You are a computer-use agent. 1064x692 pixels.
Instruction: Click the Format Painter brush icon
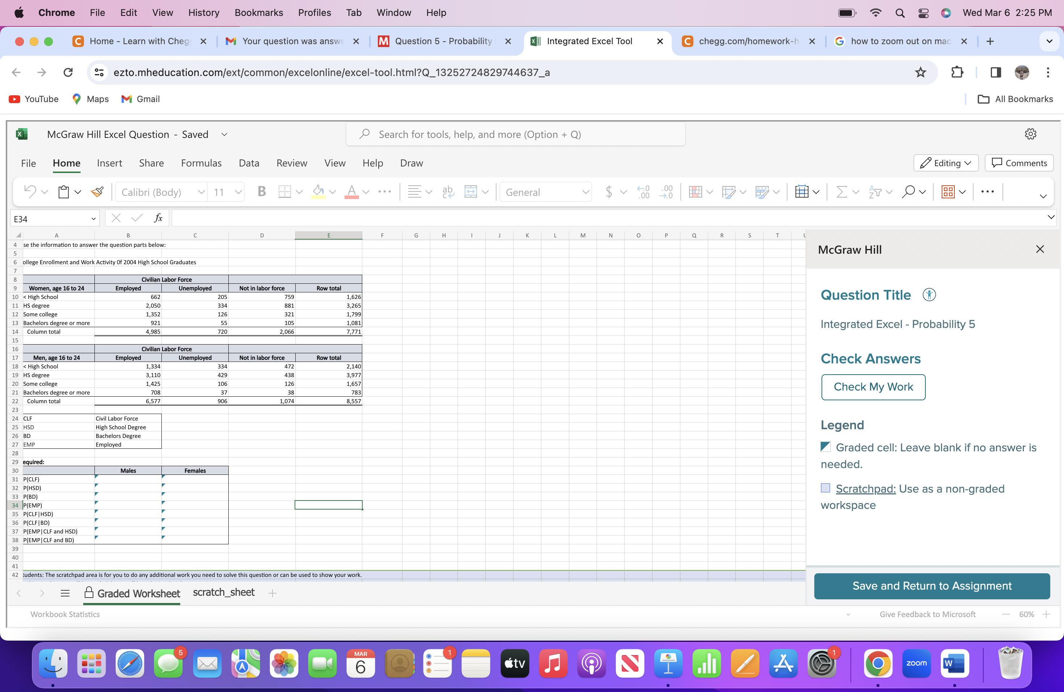pyautogui.click(x=97, y=192)
